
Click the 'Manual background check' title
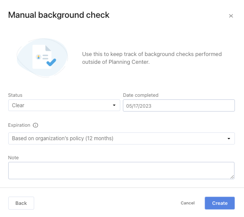point(59,15)
